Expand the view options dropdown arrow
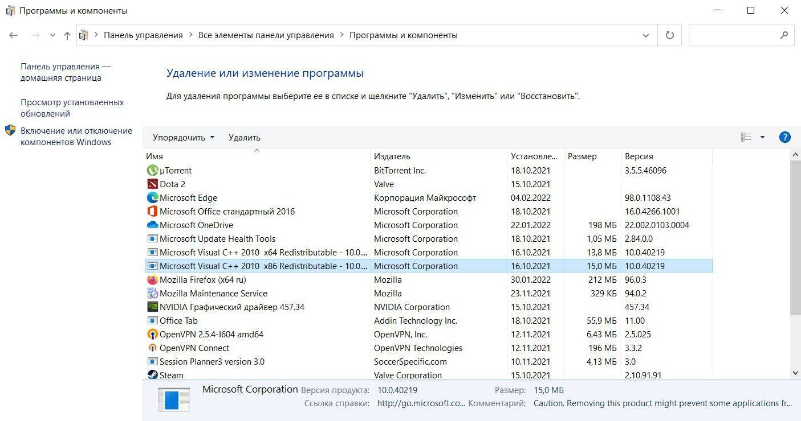 click(x=762, y=137)
